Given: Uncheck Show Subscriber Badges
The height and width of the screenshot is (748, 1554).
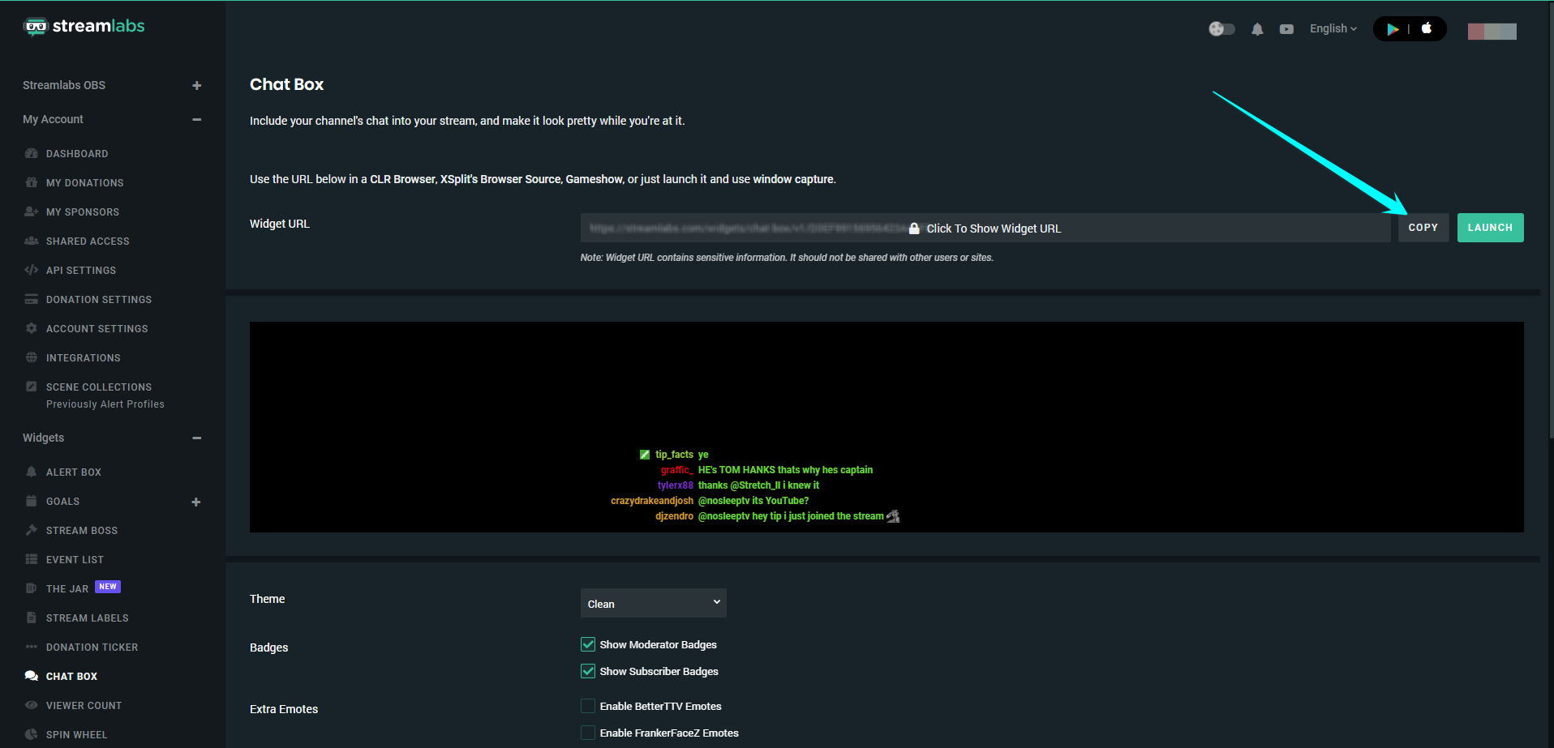Looking at the screenshot, I should click(x=588, y=671).
